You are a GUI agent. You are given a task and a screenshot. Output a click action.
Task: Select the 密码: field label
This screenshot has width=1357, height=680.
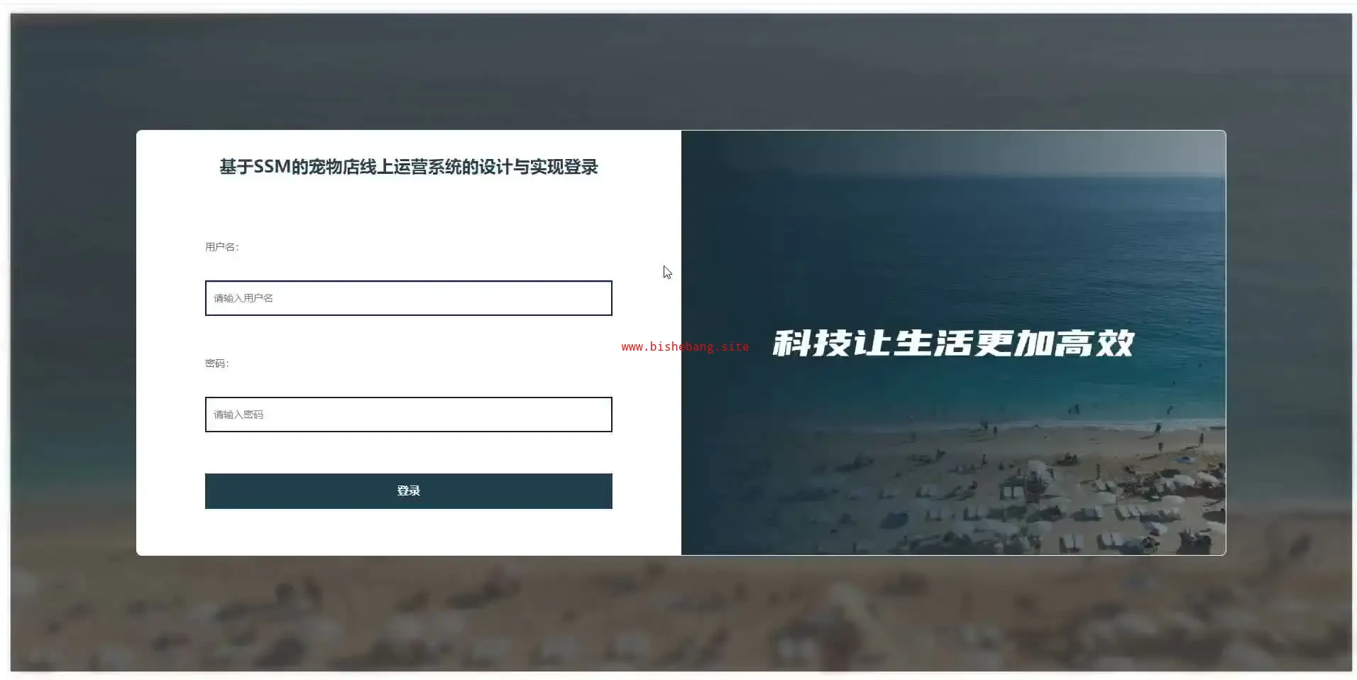(x=217, y=363)
